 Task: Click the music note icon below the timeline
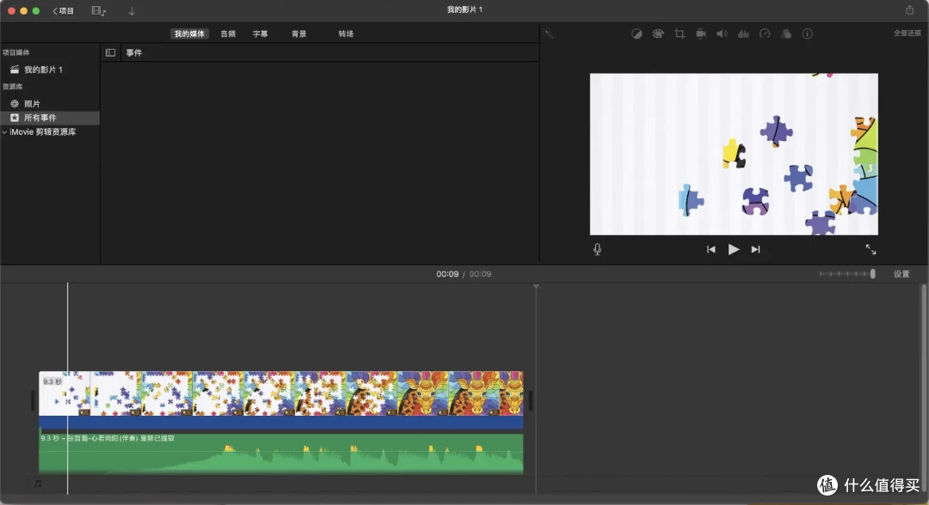coord(37,484)
